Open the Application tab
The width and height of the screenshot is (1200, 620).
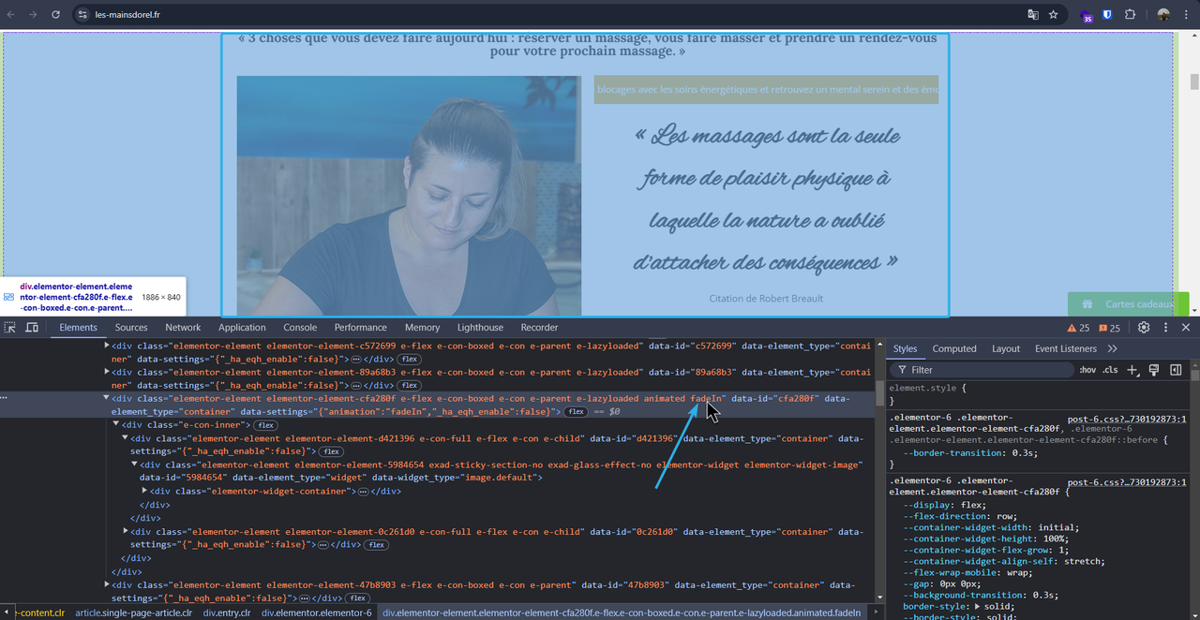pyautogui.click(x=242, y=328)
